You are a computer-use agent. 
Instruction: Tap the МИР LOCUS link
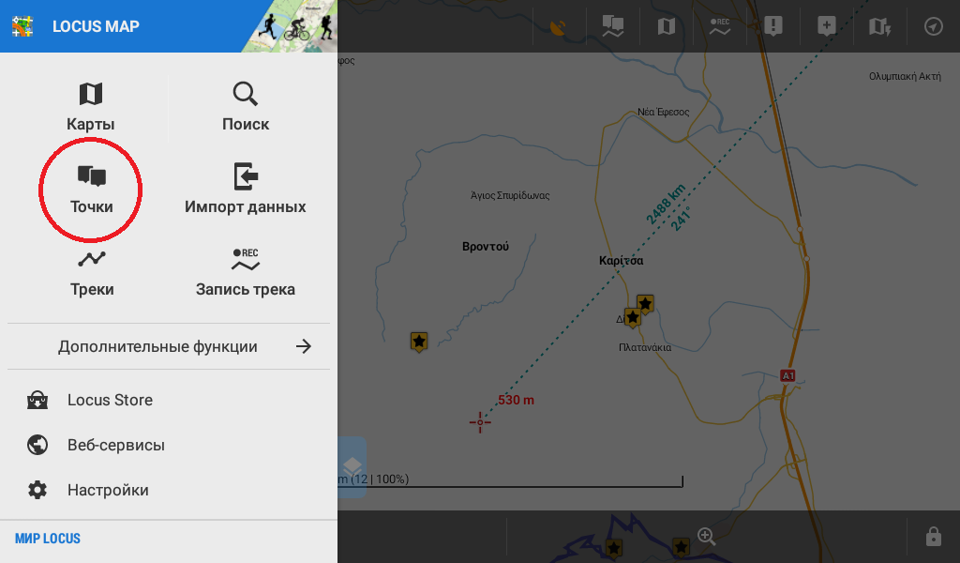pyautogui.click(x=48, y=539)
